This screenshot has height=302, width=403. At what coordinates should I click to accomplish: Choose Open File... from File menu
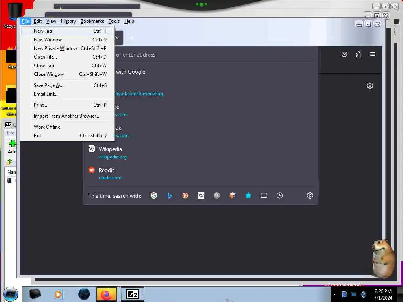click(67, 57)
